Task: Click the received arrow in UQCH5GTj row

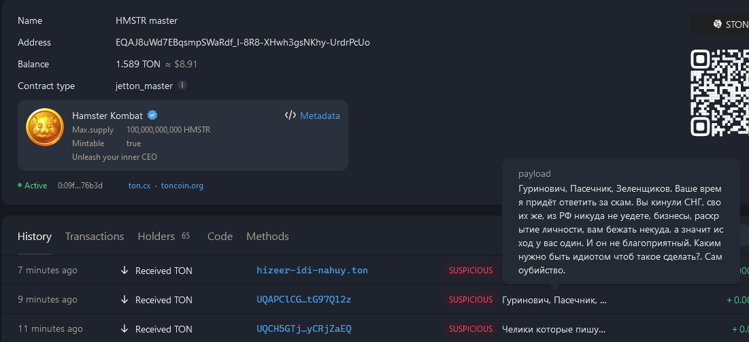Action: tap(124, 329)
